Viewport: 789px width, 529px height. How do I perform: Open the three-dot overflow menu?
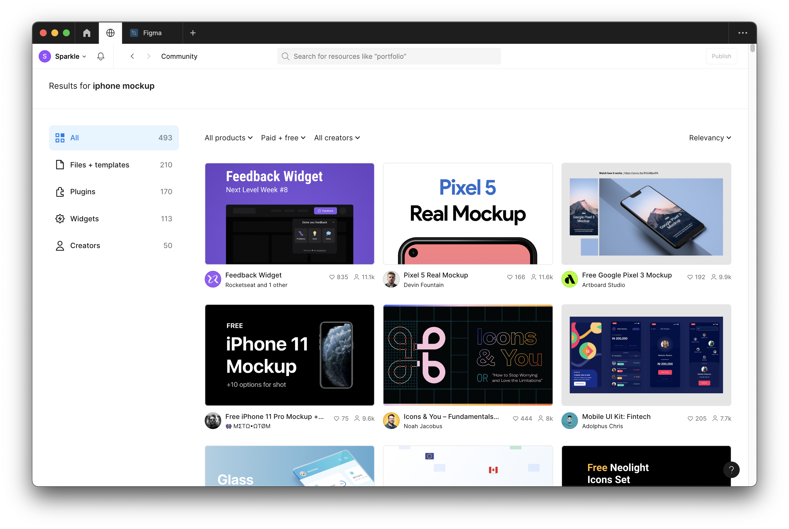pyautogui.click(x=742, y=33)
